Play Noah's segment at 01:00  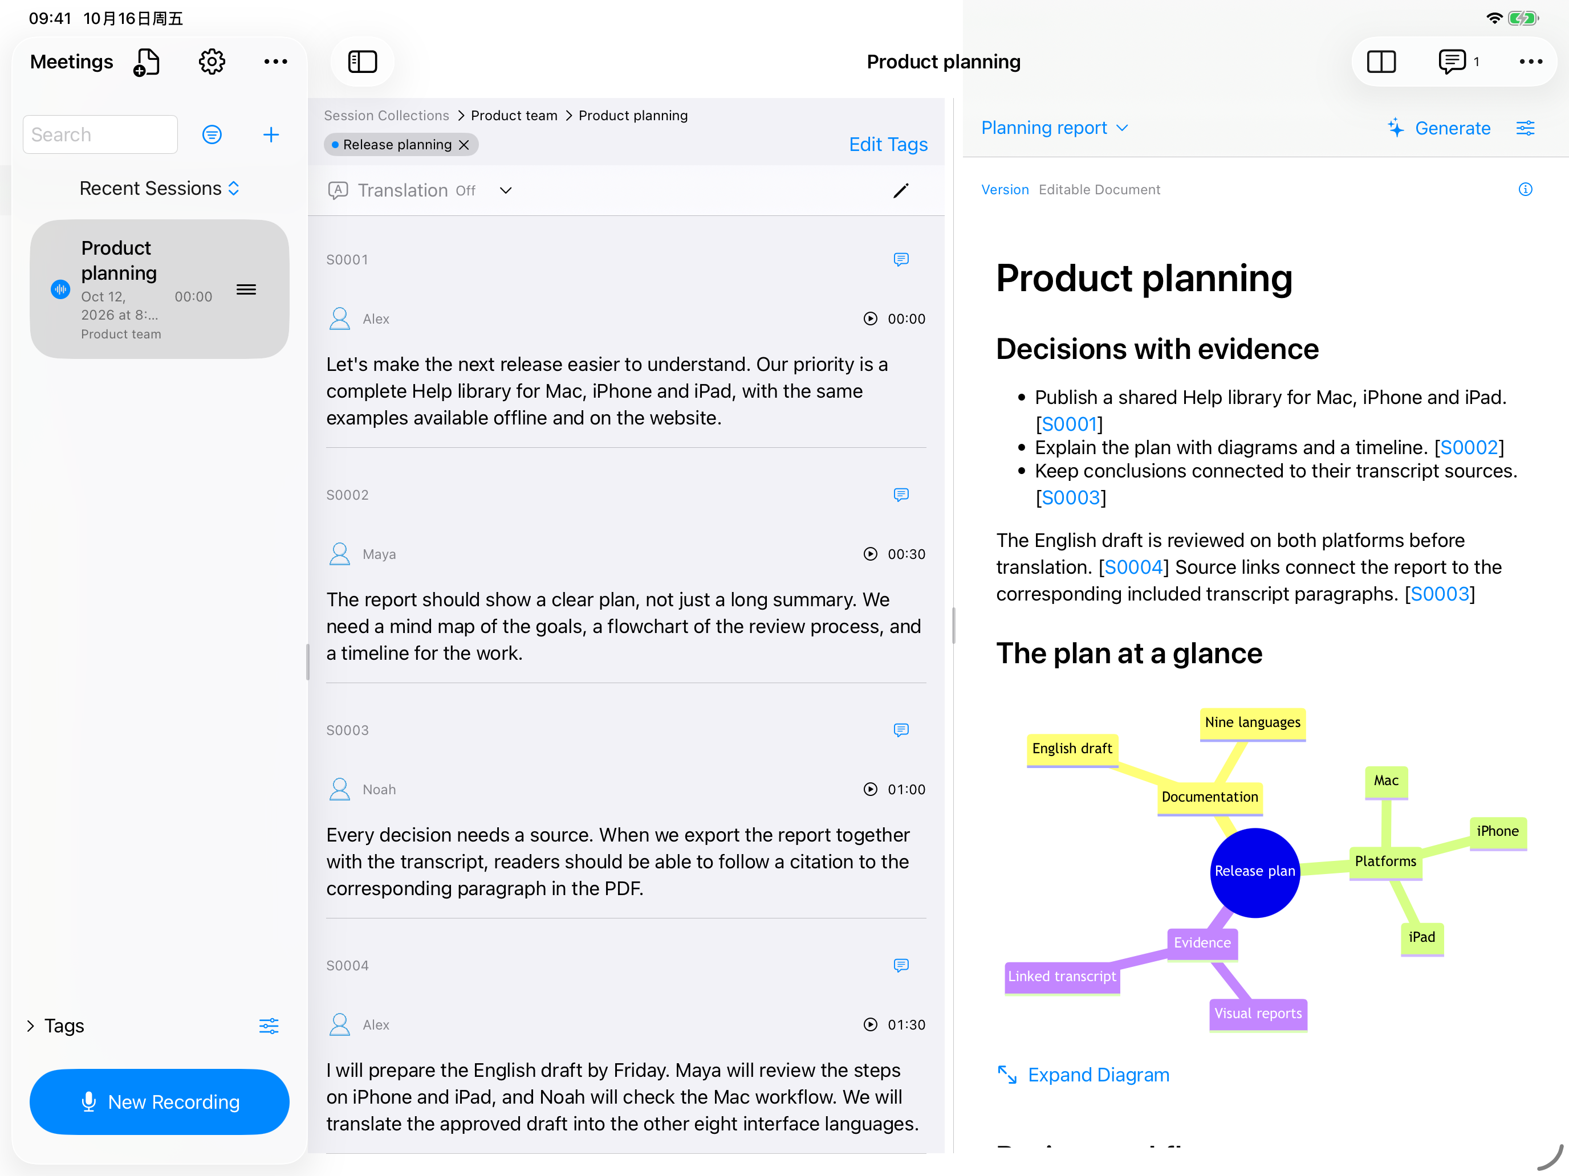point(871,790)
